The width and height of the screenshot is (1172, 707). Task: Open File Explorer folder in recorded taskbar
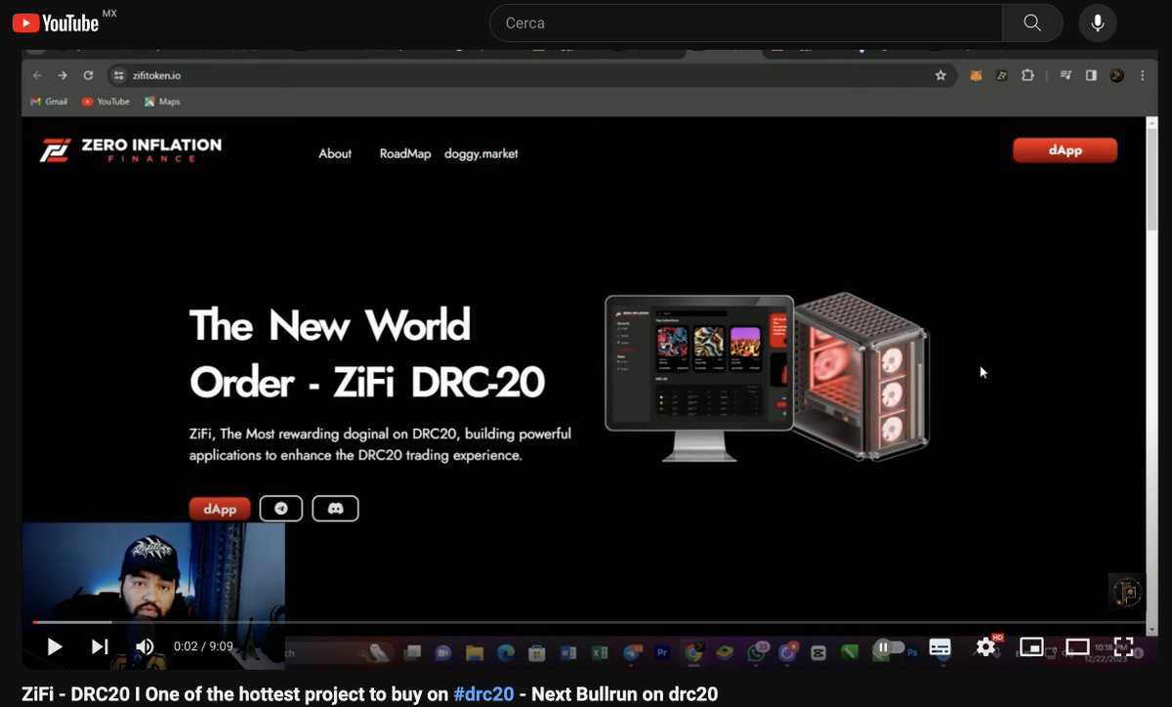pos(475,651)
